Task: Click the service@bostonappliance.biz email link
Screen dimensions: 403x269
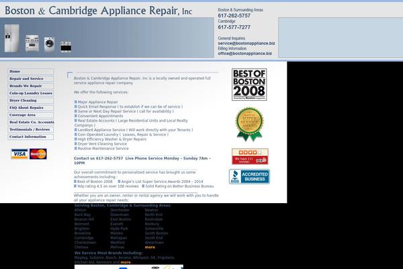Action: point(247,43)
